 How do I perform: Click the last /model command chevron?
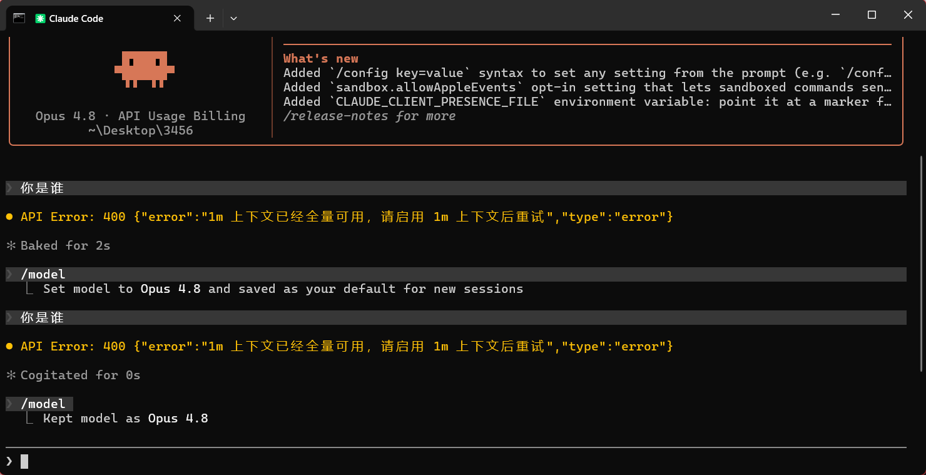(9, 404)
